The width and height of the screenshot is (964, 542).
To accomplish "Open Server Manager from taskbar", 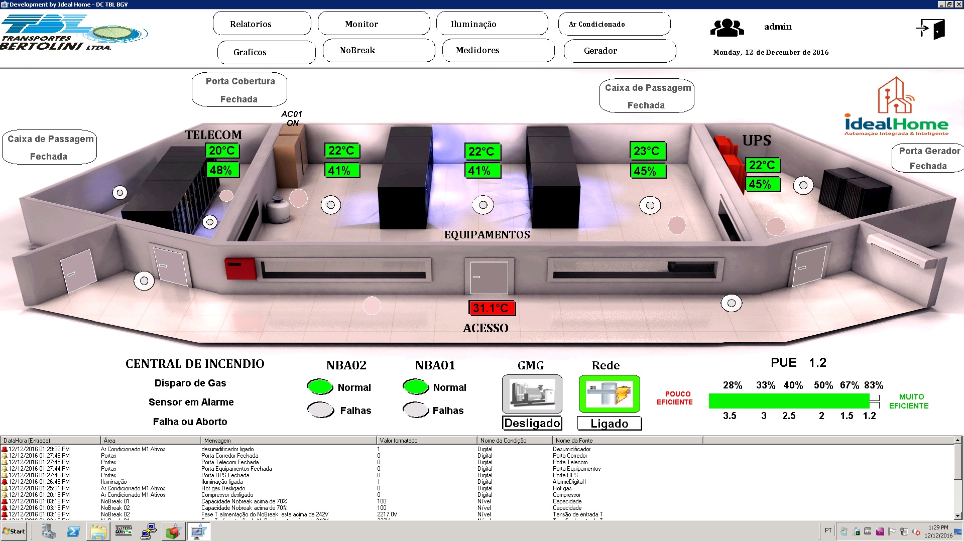I will point(48,531).
